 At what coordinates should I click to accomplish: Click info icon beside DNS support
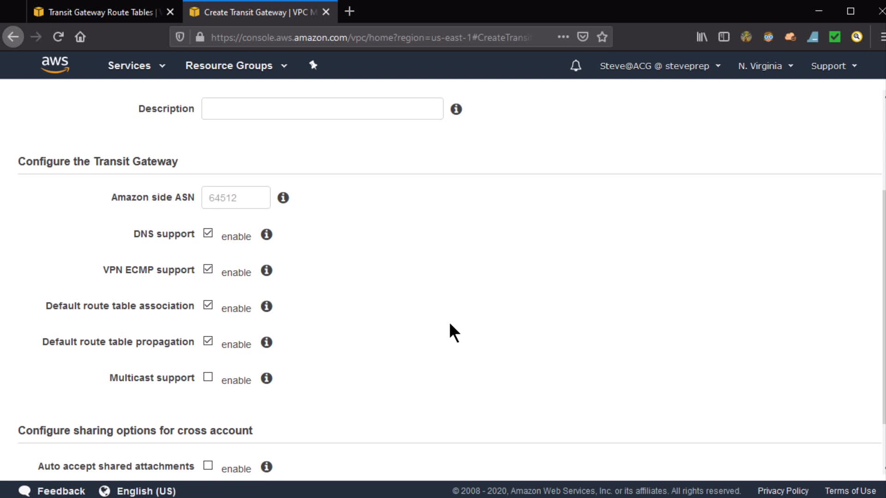point(266,235)
